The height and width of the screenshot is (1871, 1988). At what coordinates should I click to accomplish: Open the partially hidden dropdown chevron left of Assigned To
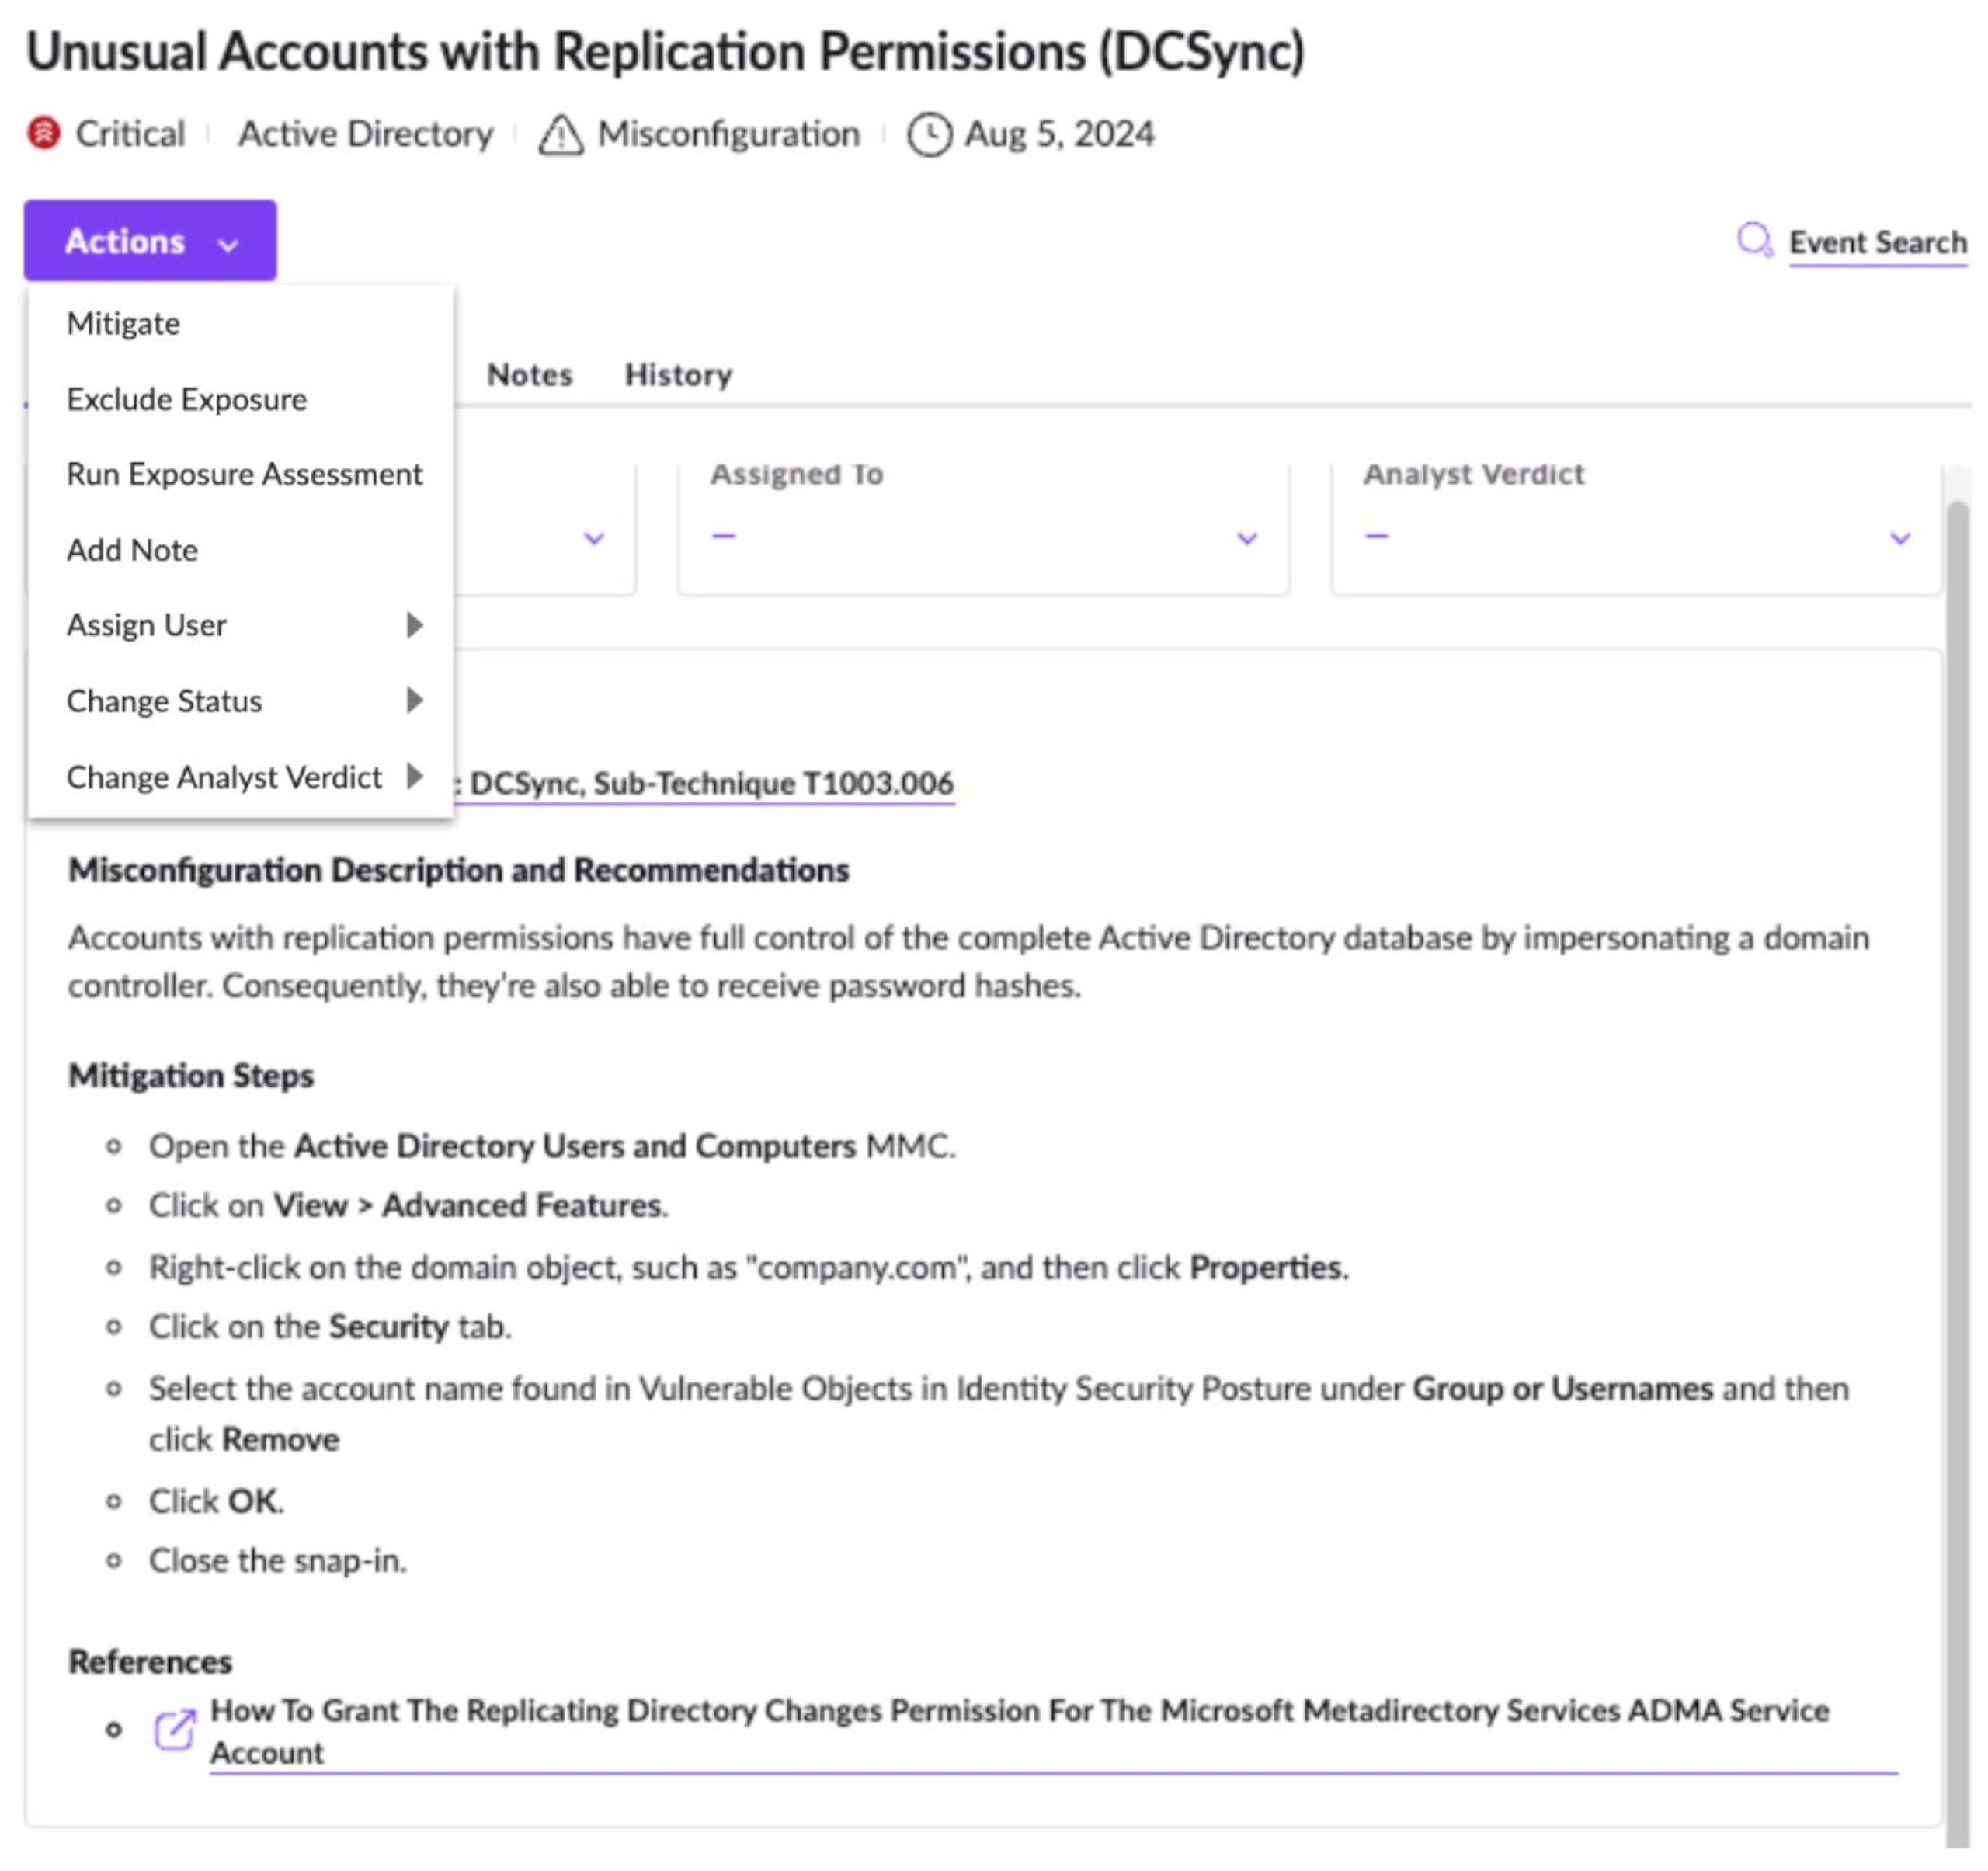594,539
